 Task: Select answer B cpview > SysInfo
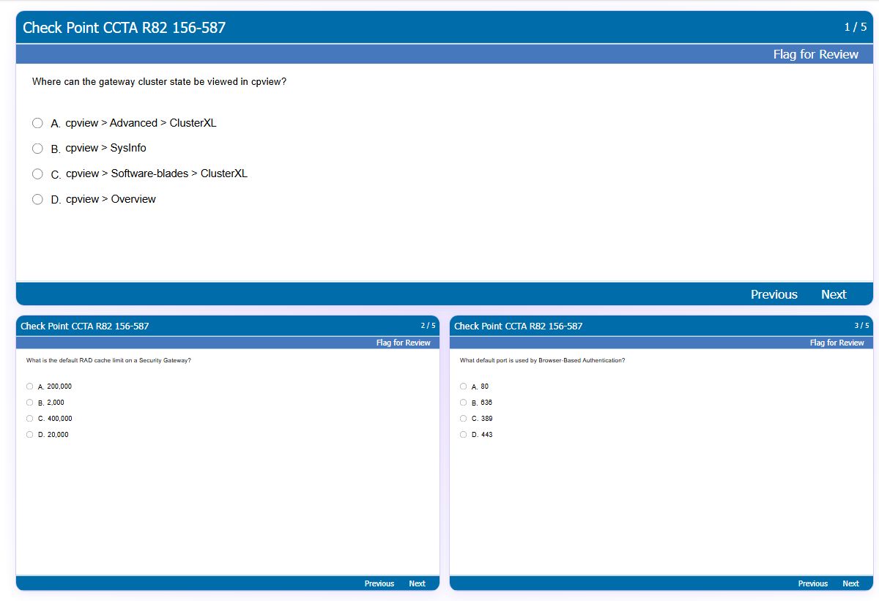(x=37, y=149)
